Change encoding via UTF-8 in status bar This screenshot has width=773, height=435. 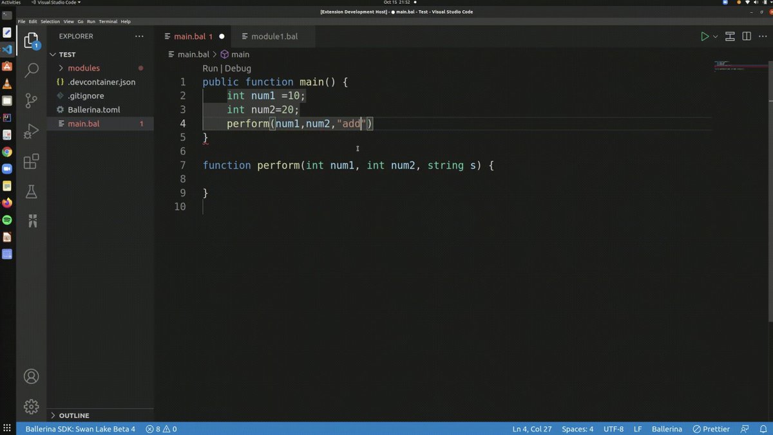click(x=613, y=429)
